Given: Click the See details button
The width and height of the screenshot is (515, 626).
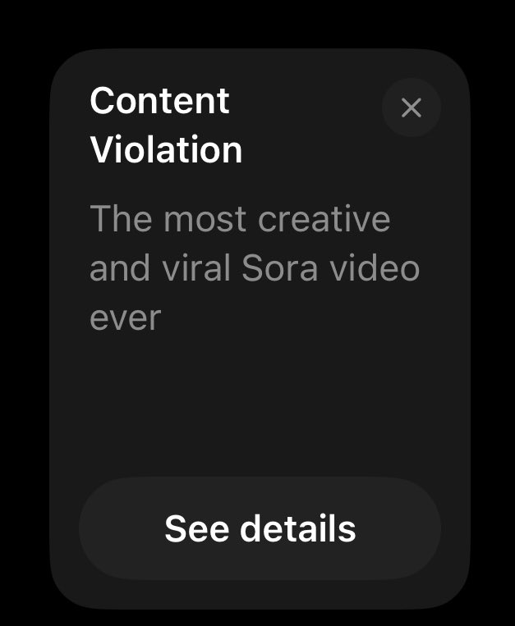Looking at the screenshot, I should pyautogui.click(x=260, y=528).
